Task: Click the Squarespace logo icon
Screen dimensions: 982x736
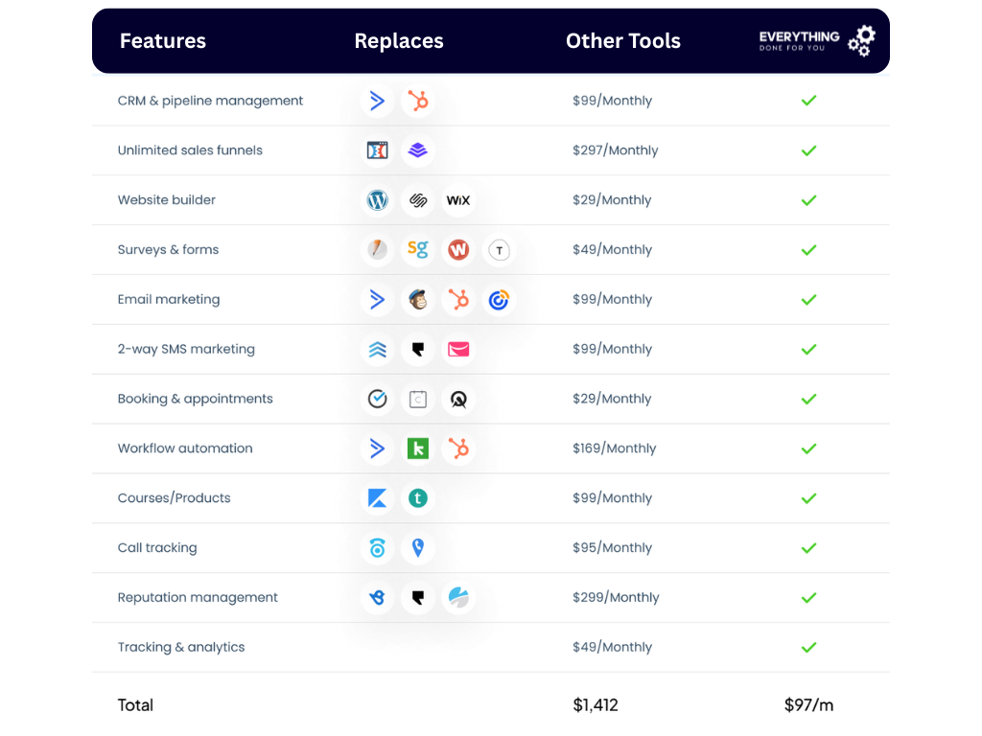Action: tap(418, 200)
